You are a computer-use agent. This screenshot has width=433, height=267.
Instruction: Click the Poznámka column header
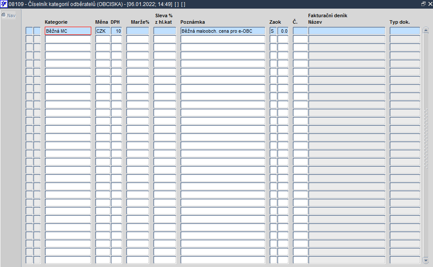[193, 22]
